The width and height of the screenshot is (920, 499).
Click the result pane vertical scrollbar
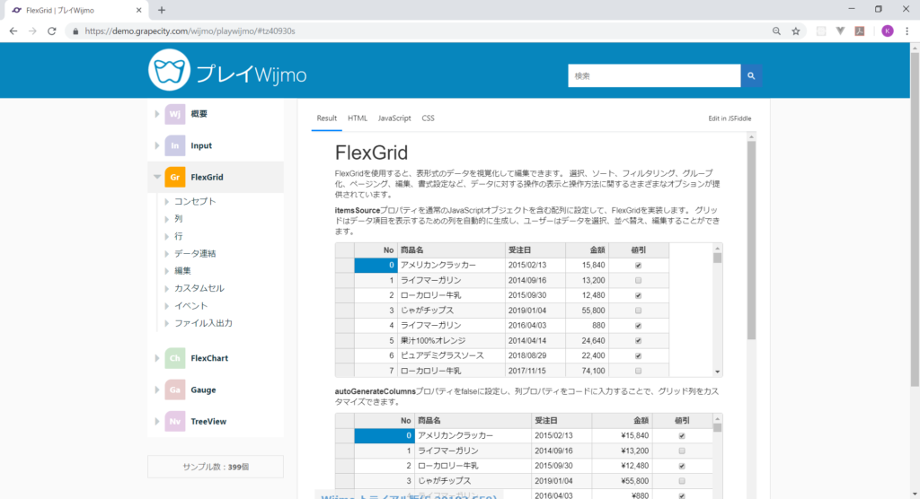tap(751, 241)
